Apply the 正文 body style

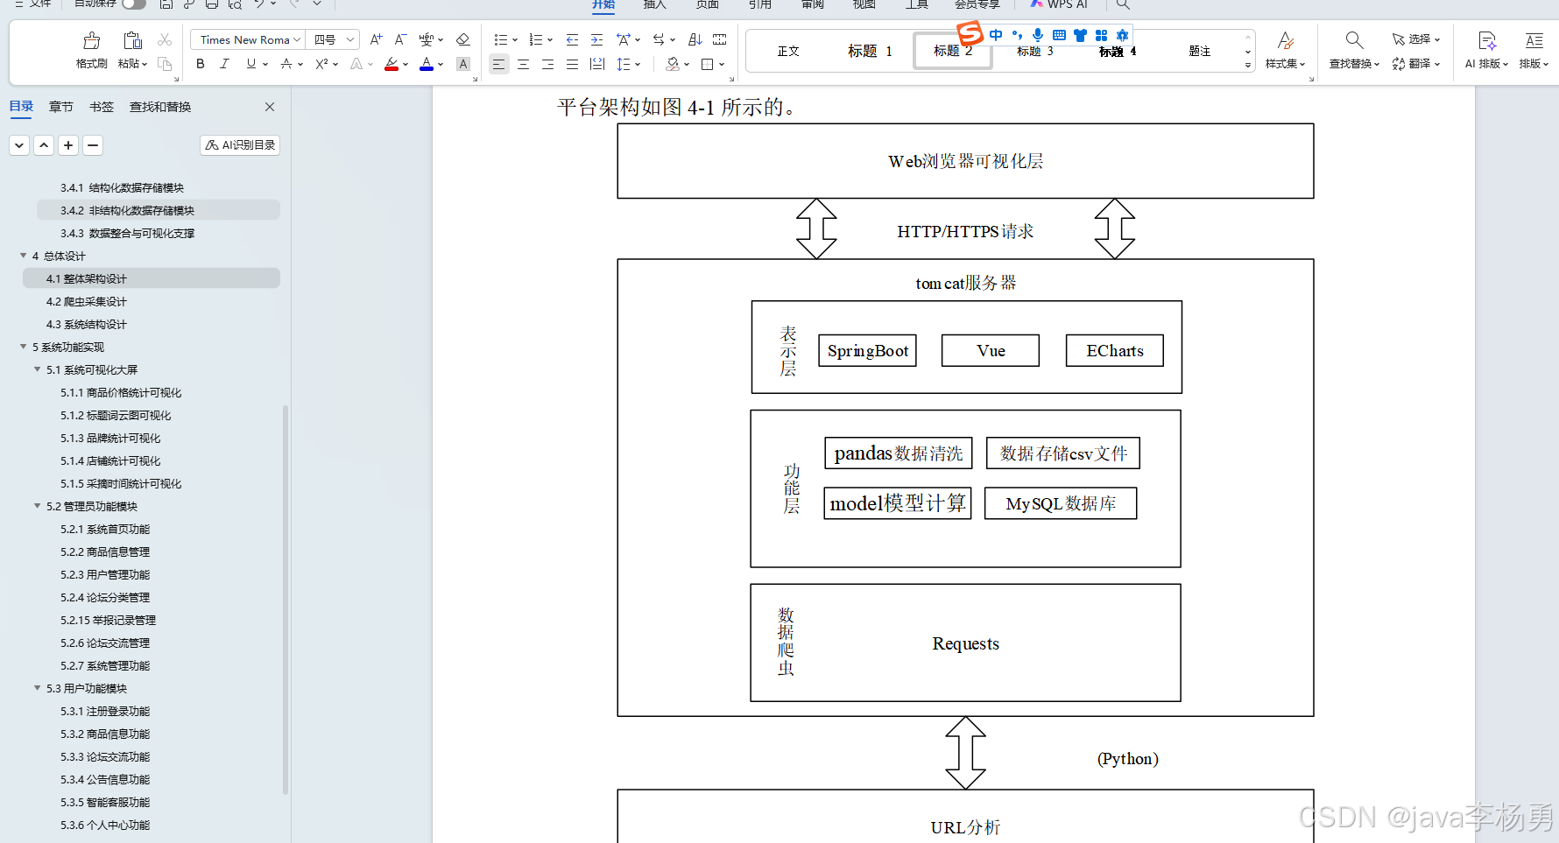pyautogui.click(x=788, y=51)
